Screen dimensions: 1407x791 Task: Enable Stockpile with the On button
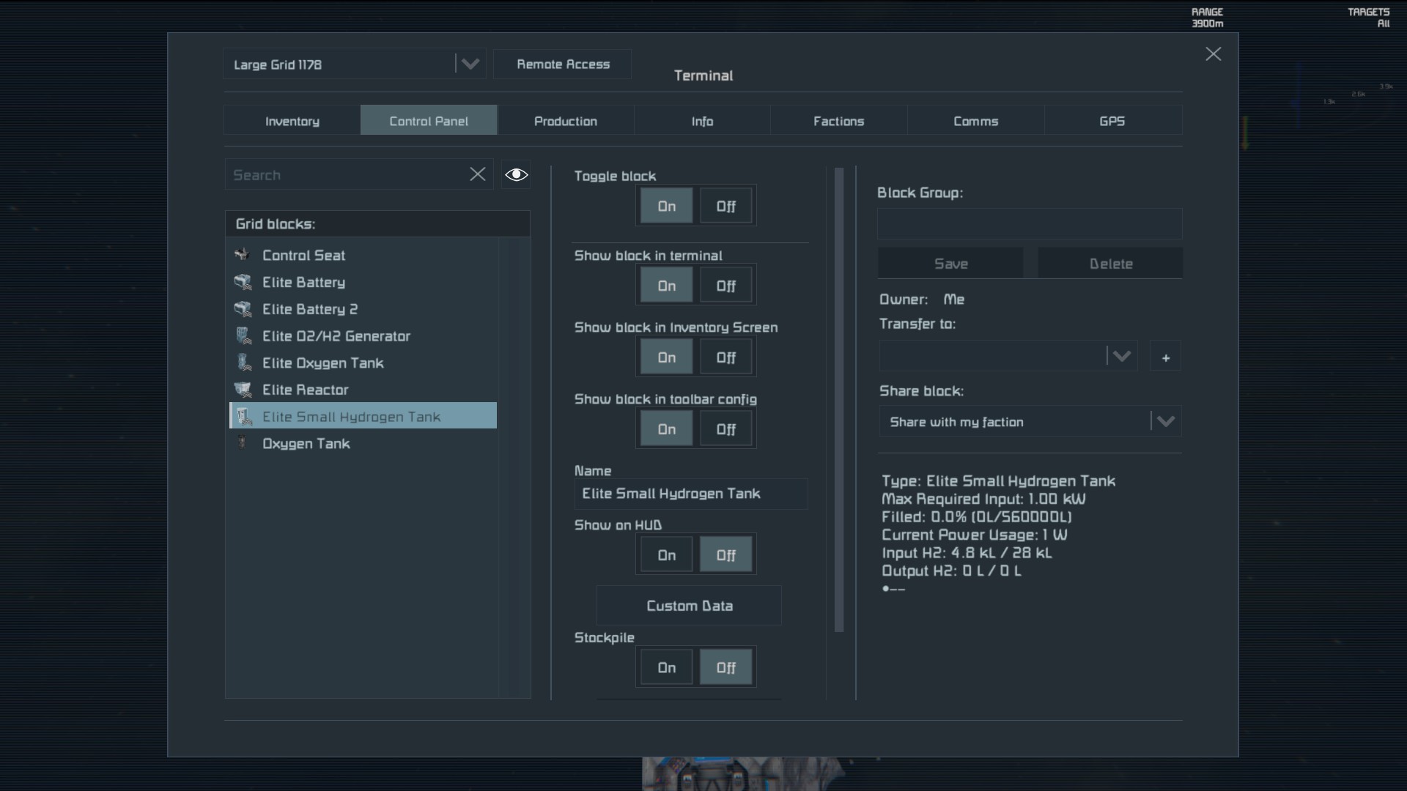pos(666,667)
